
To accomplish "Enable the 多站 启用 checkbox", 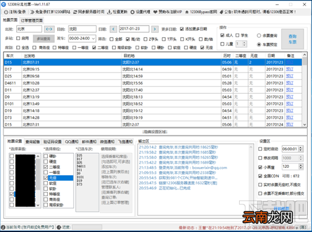I will (x=18, y=38).
